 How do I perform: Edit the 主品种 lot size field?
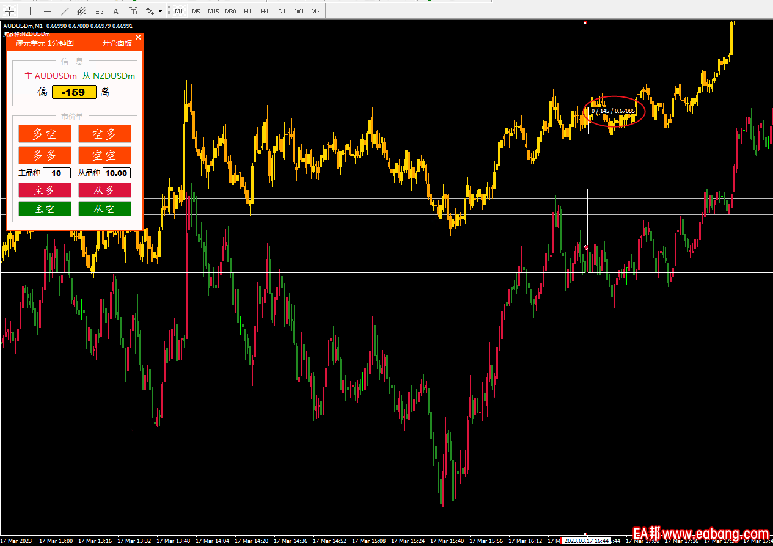57,173
